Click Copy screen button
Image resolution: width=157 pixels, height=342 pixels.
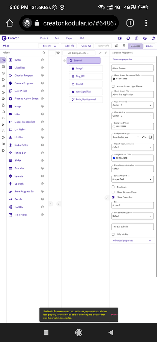pos(86,46)
